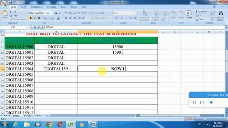228x128 pixels.
Task: Cancel the cell entry with X
Action: (x=35, y=27)
